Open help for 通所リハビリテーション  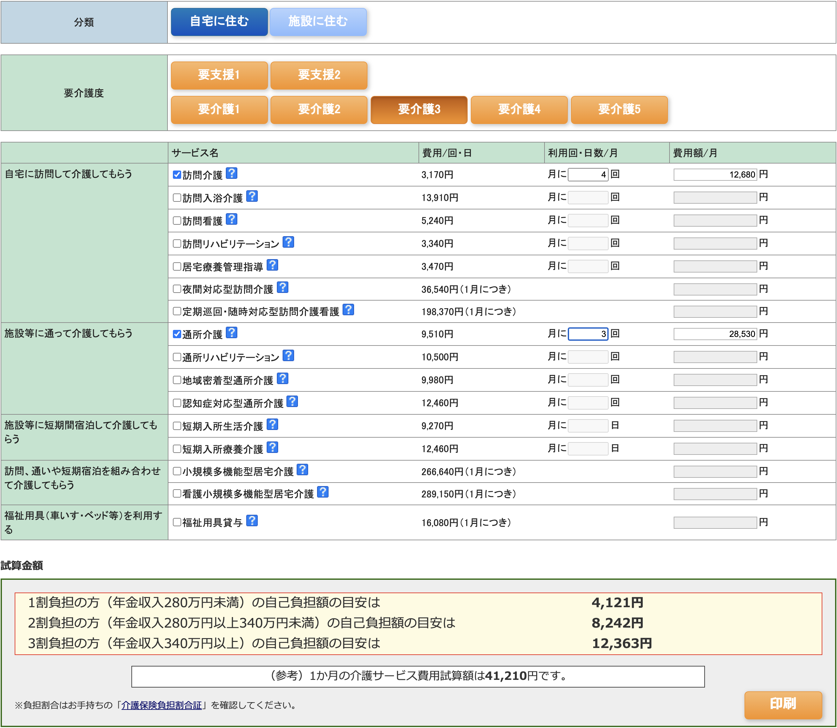pos(288,355)
